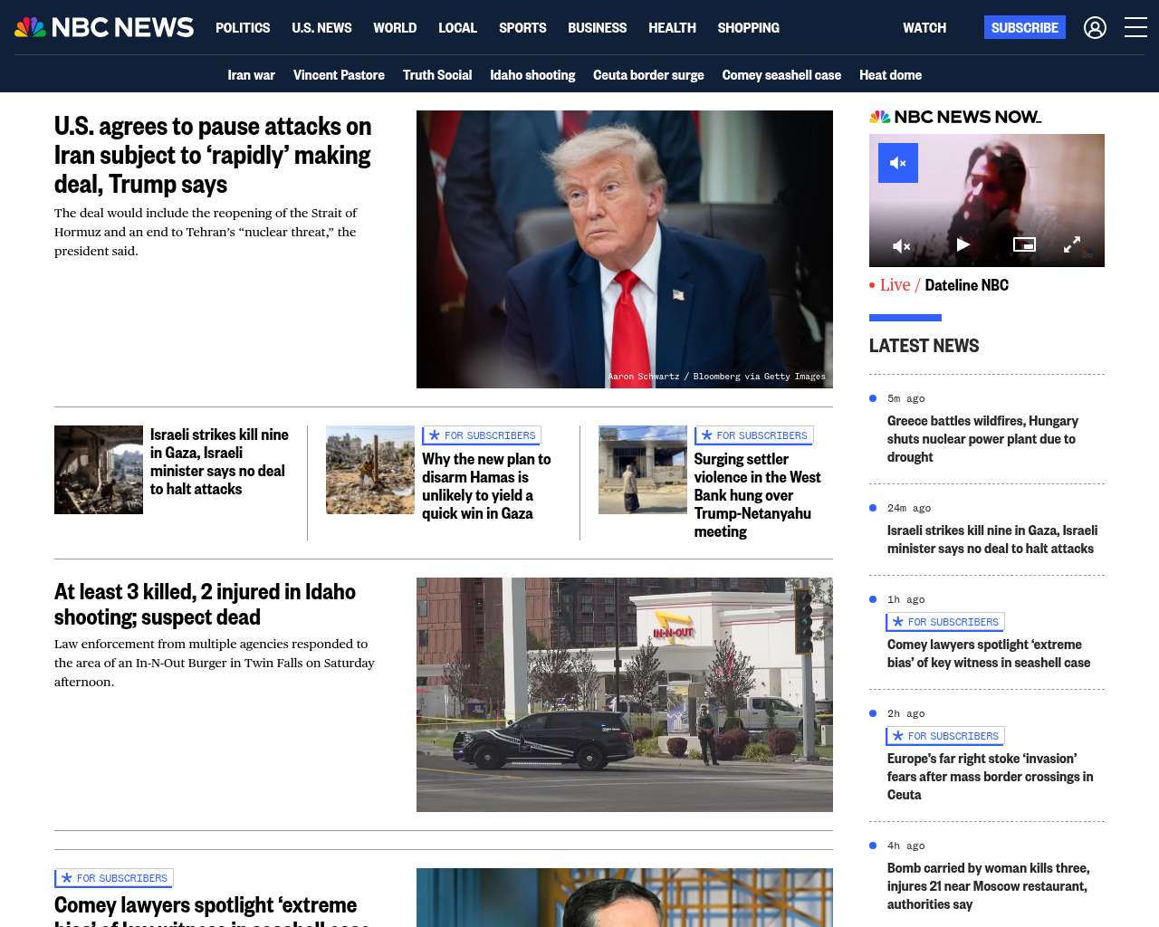This screenshot has width=1159, height=927.
Task: Open the user account profile icon
Action: pos(1095,28)
